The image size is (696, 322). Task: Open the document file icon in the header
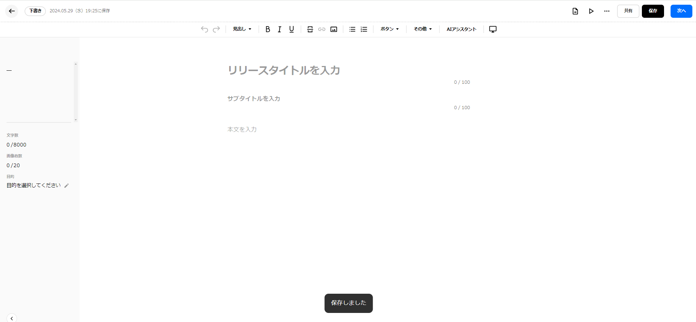click(575, 11)
